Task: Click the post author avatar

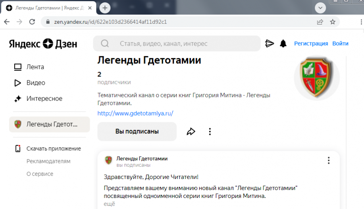Action: pos(108,160)
